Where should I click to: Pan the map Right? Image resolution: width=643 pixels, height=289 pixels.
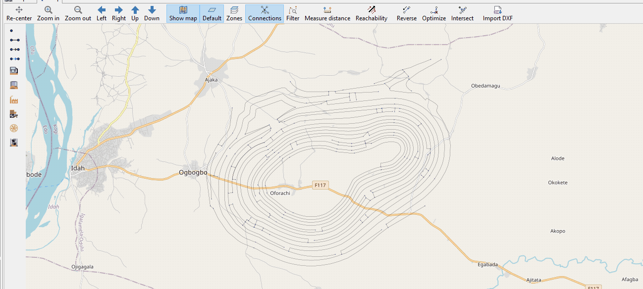[119, 14]
